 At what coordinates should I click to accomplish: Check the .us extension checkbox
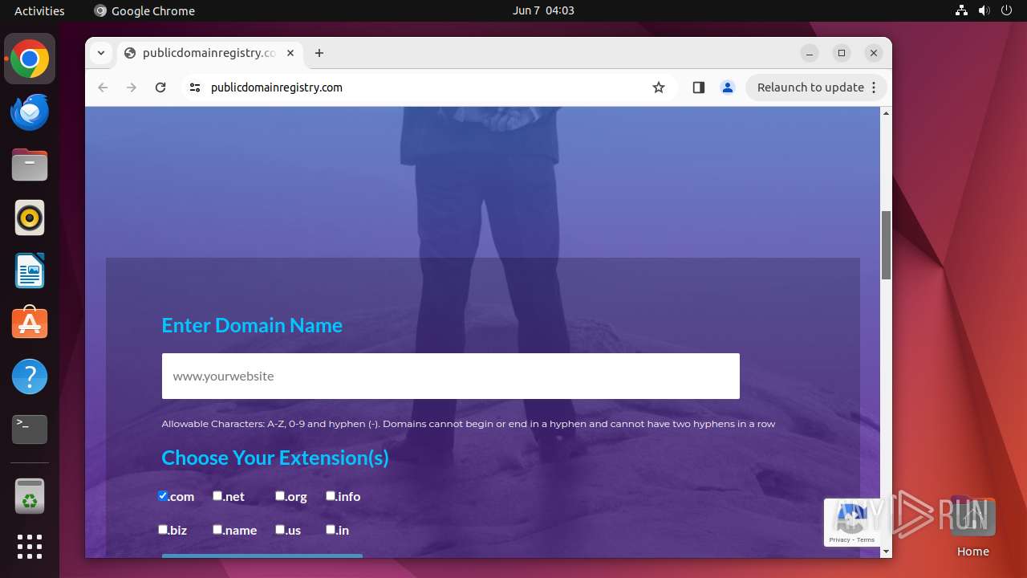coord(280,530)
